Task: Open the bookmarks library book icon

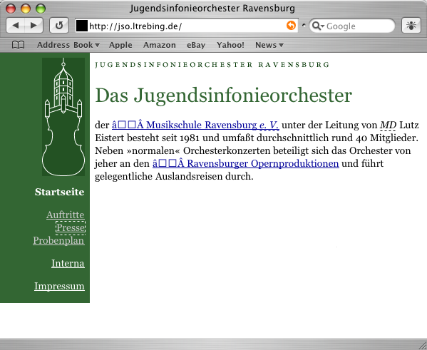Action: point(19,45)
